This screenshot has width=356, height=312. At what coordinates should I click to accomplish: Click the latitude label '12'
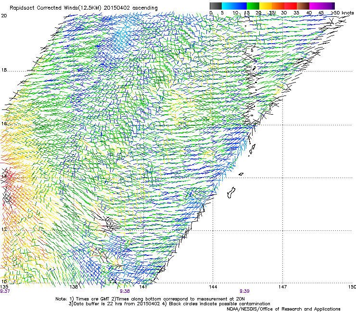pos(4,229)
